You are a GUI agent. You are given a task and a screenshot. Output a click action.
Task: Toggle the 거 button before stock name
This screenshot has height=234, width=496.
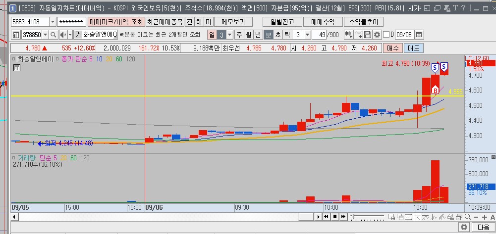tap(78, 35)
